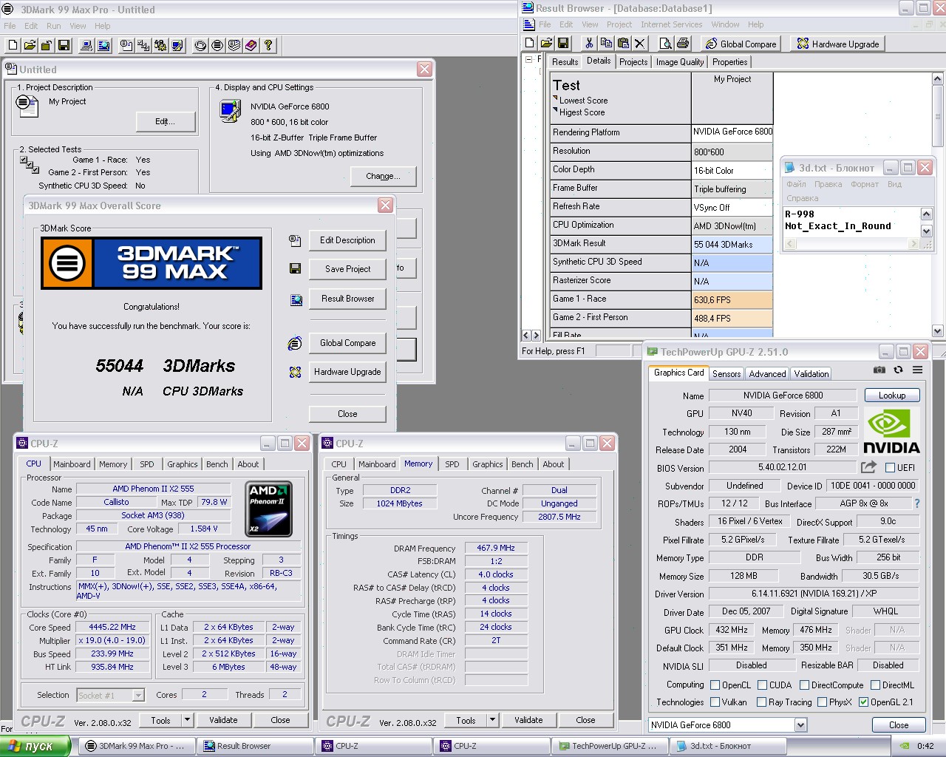Image resolution: width=946 pixels, height=757 pixels.
Task: Collapse the tree node in Result Browser left pane
Action: (x=529, y=59)
